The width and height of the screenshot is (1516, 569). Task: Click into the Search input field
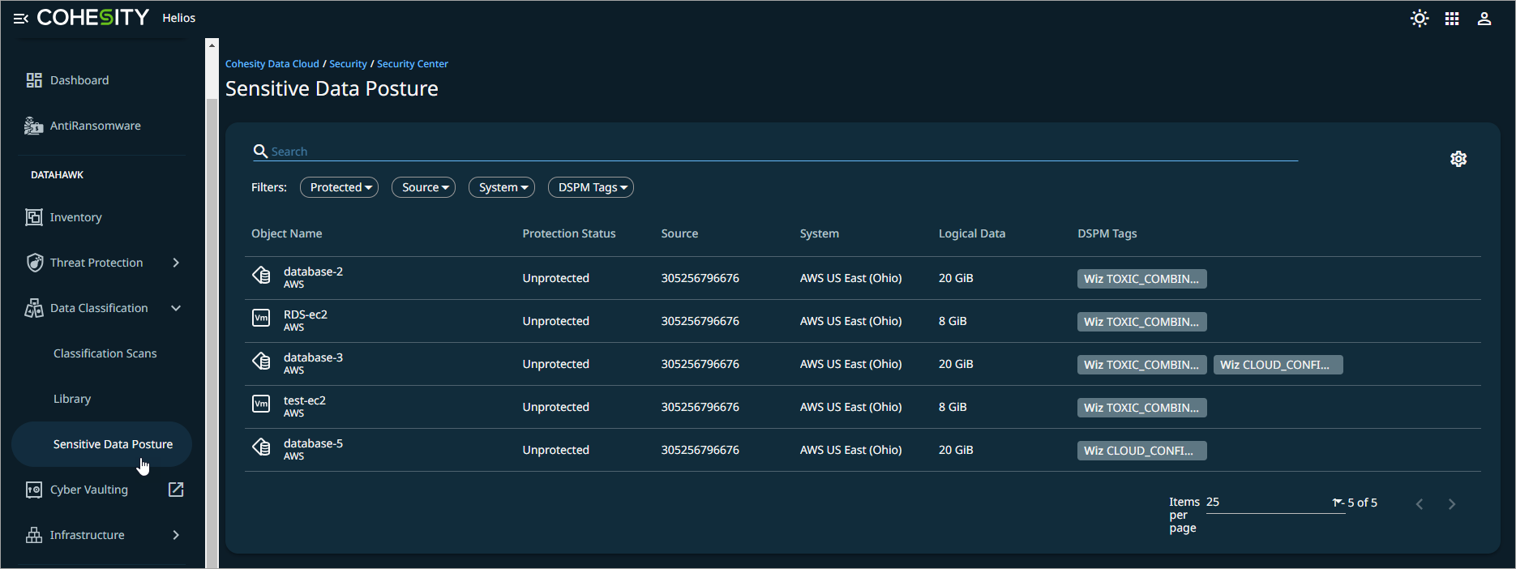click(x=778, y=152)
